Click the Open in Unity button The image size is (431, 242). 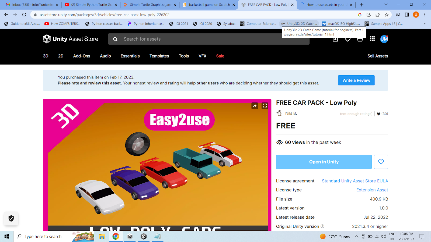[x=324, y=162]
